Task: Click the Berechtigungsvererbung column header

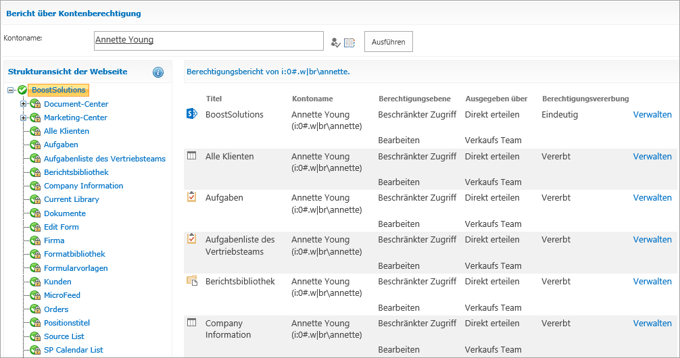Action: 585,99
